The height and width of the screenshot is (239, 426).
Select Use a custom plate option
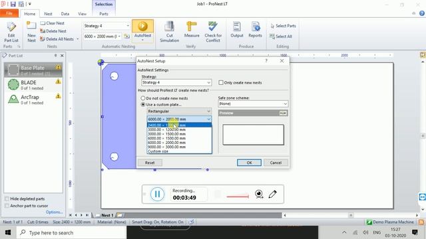[x=143, y=104]
